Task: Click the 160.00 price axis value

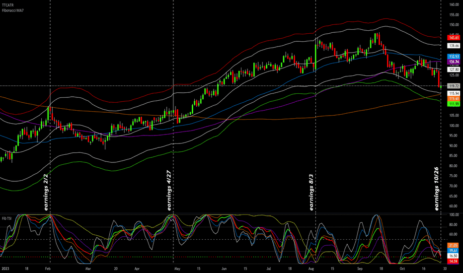Action: point(454,5)
